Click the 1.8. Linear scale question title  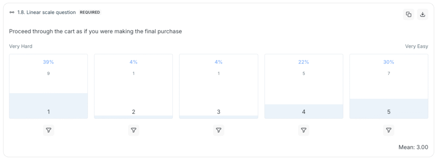point(46,12)
